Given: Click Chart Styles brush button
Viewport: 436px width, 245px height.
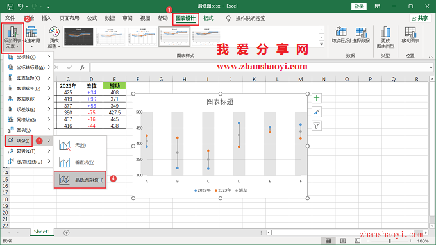Looking at the screenshot, I should (x=317, y=112).
